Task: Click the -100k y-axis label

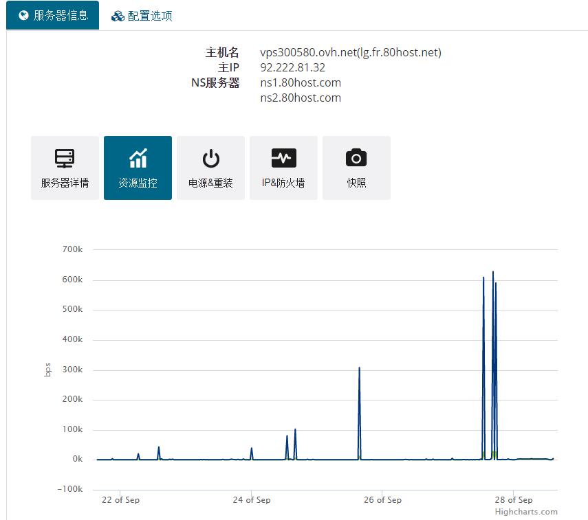Action: pos(69,489)
